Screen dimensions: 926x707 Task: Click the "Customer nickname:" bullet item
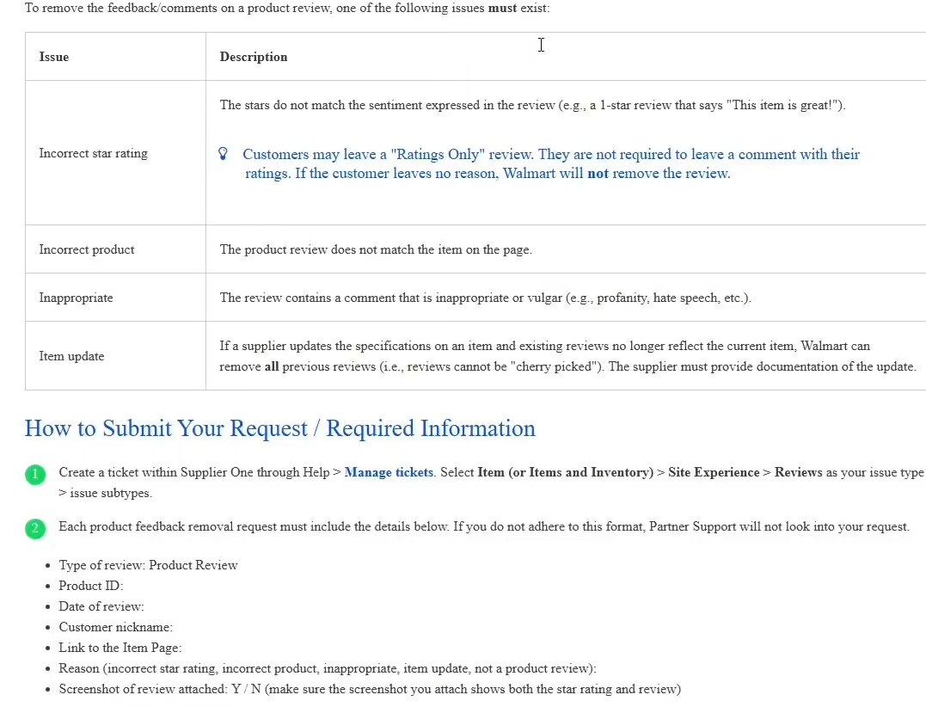[x=115, y=627]
